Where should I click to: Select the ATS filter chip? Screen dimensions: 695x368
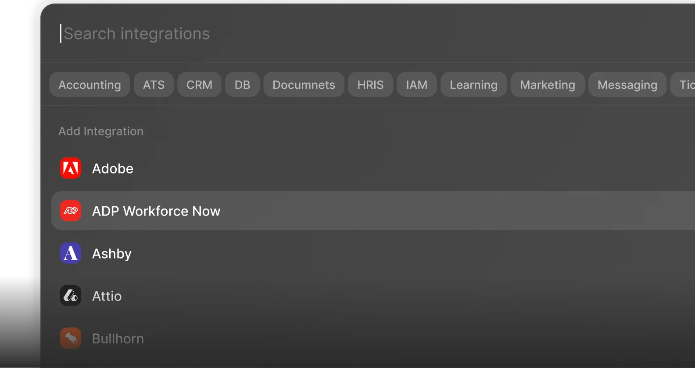click(x=154, y=85)
